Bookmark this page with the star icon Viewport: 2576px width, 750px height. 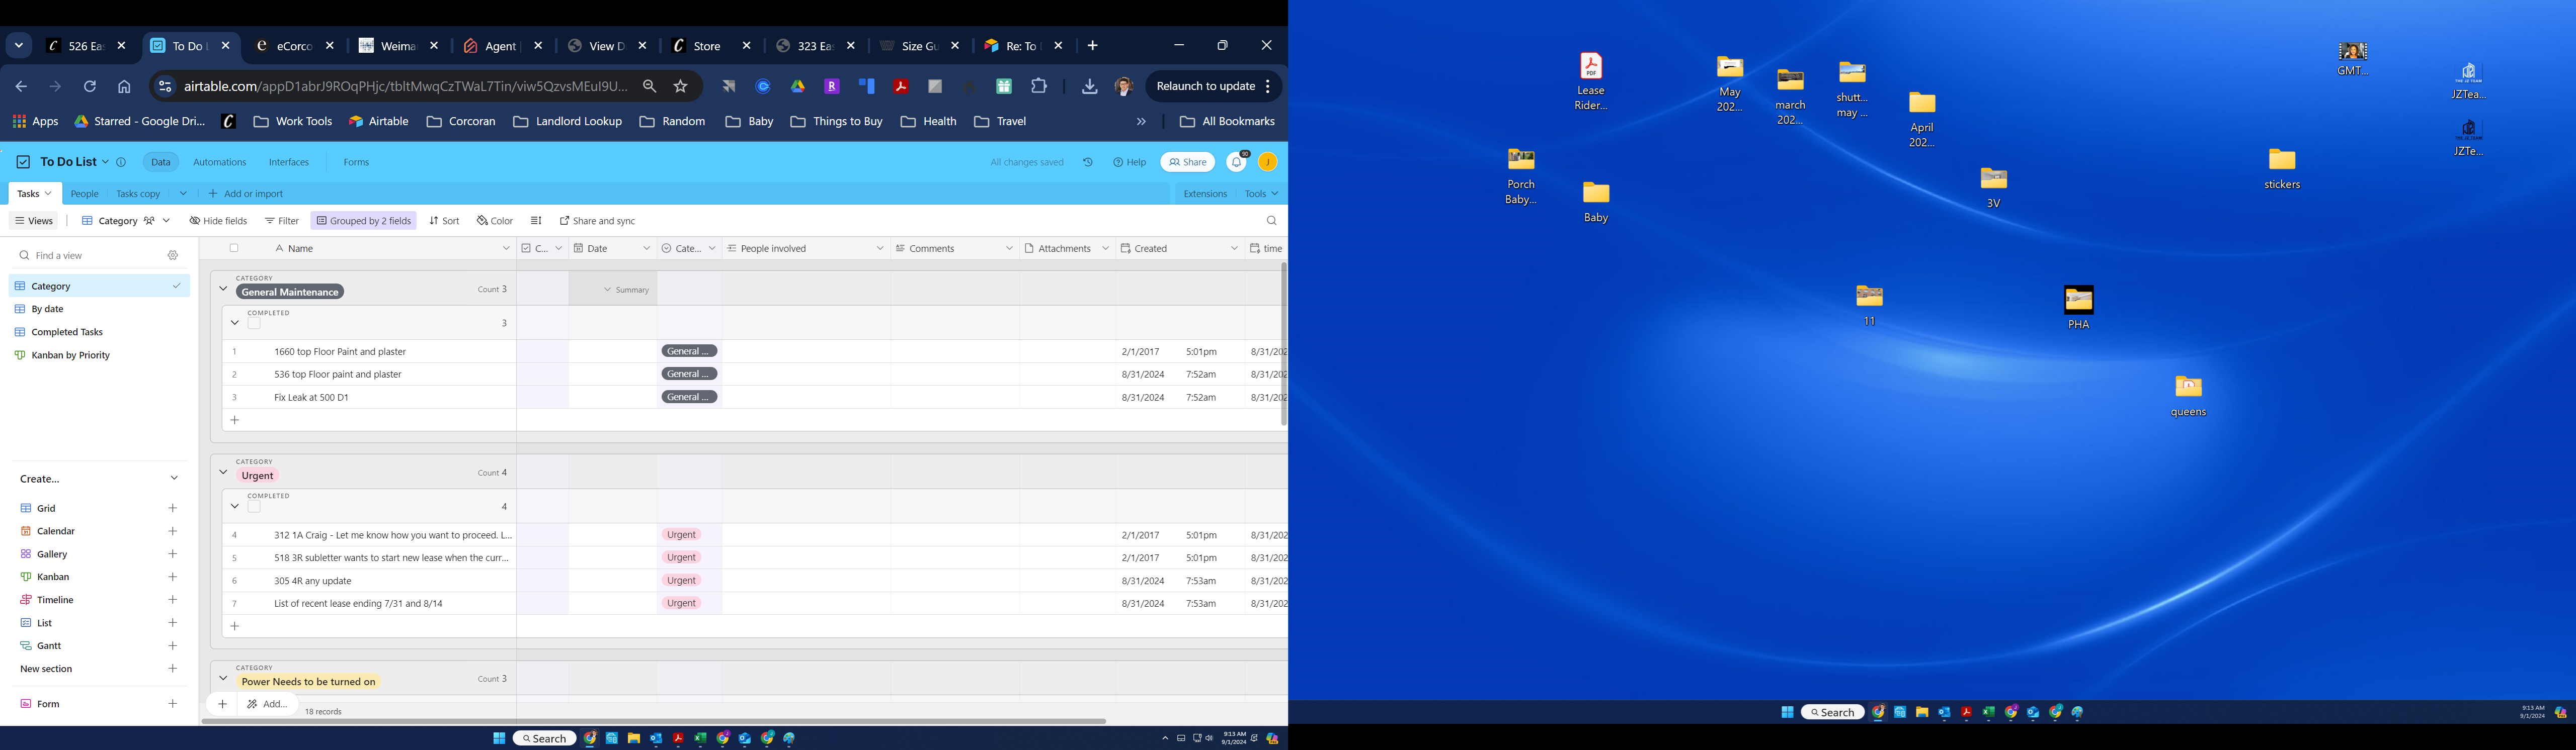pyautogui.click(x=681, y=87)
